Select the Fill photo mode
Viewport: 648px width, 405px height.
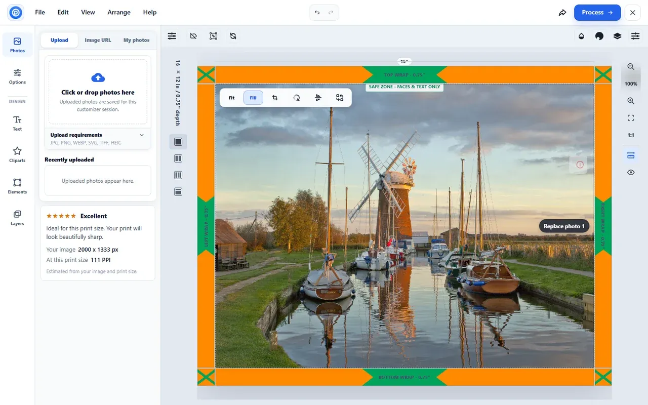(x=253, y=98)
